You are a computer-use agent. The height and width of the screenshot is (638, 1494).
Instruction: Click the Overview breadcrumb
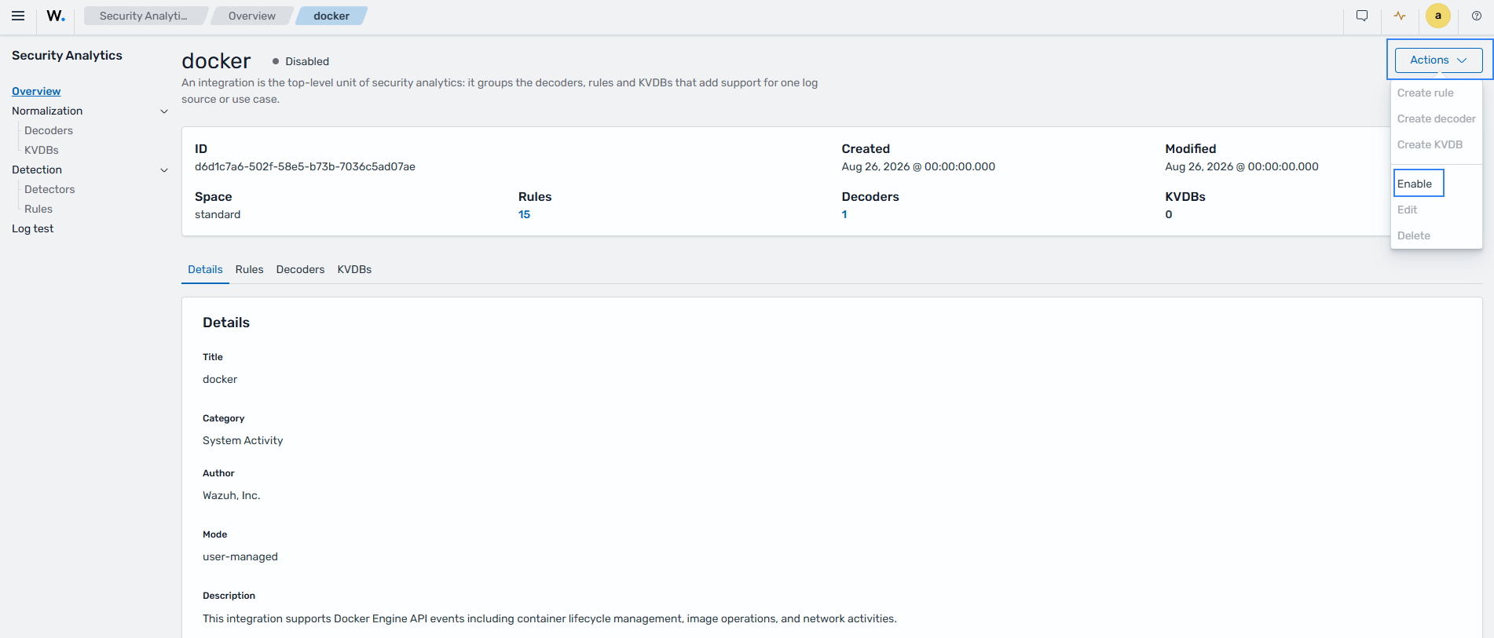coord(252,16)
